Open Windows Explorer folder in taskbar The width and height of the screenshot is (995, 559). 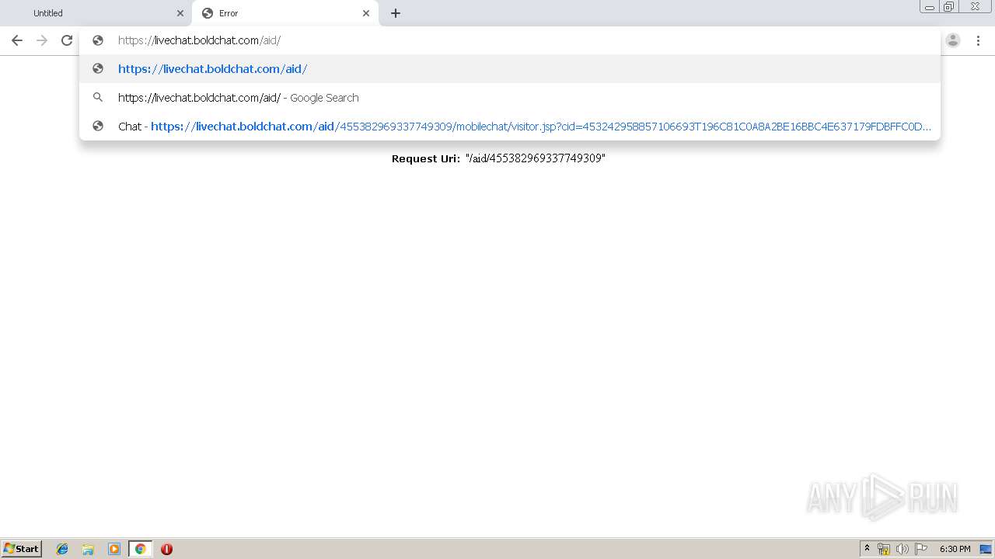[x=88, y=549]
